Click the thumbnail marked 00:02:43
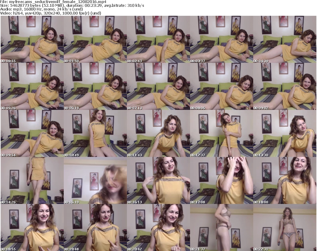 pos(158,39)
